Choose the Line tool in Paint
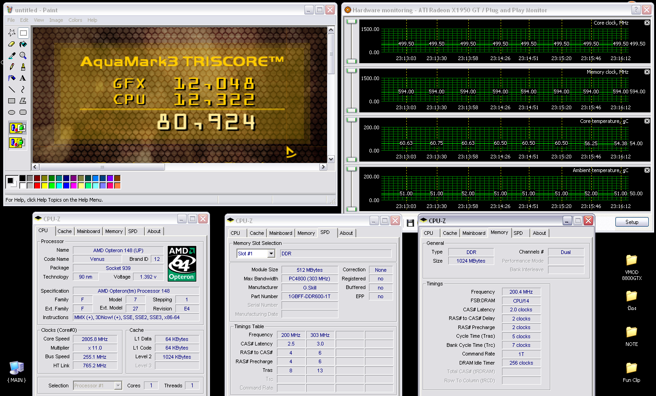 pyautogui.click(x=12, y=90)
